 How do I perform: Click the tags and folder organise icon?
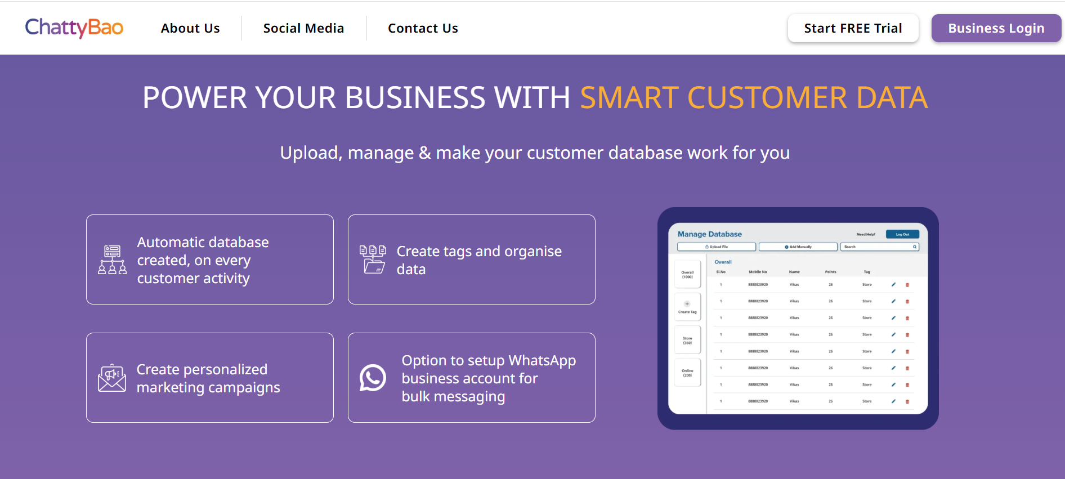click(373, 259)
